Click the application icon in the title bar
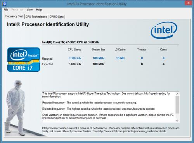This screenshot has height=143, width=194. coord(4,3)
